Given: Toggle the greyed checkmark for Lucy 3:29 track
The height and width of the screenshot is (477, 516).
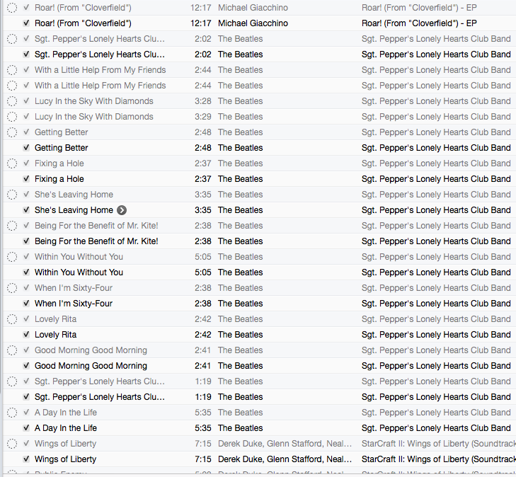Looking at the screenshot, I should [26, 117].
